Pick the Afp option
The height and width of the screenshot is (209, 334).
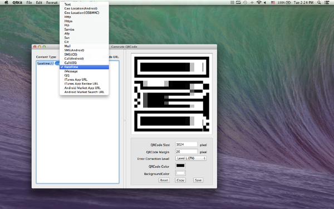84,33
